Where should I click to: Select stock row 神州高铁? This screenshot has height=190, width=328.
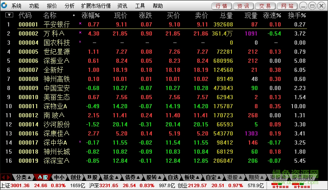click(x=156, y=79)
